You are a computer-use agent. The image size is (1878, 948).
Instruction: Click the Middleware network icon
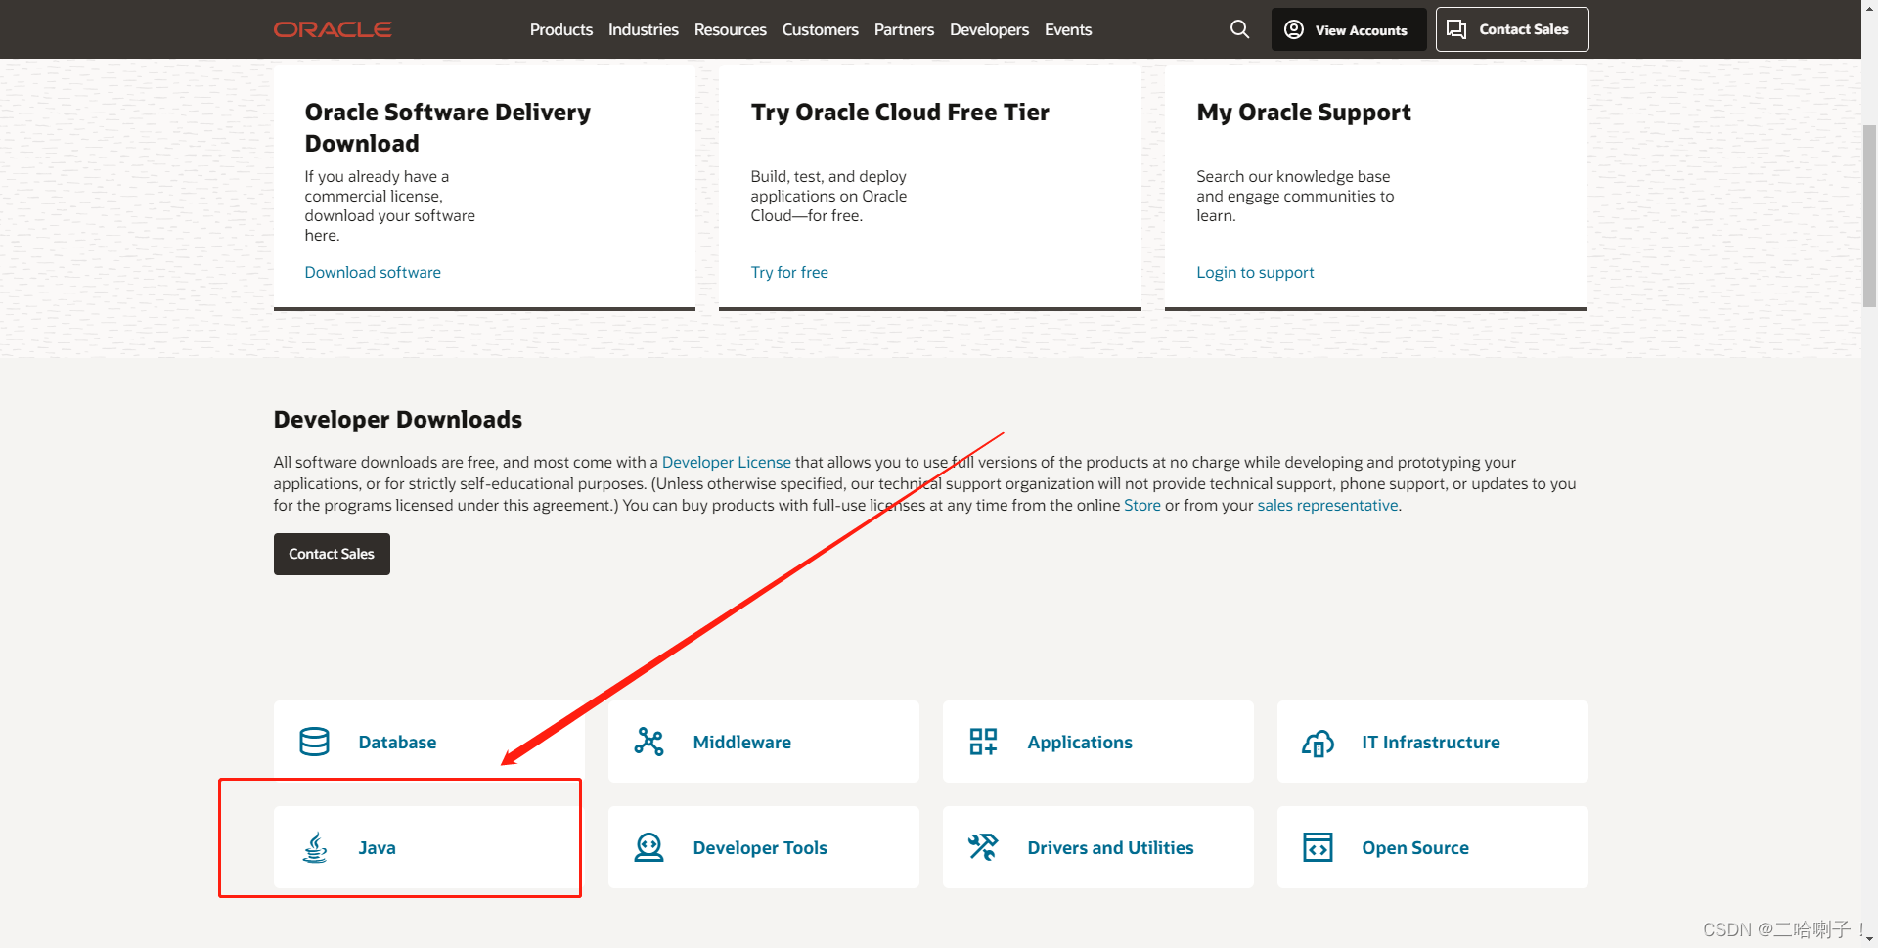coord(648,742)
